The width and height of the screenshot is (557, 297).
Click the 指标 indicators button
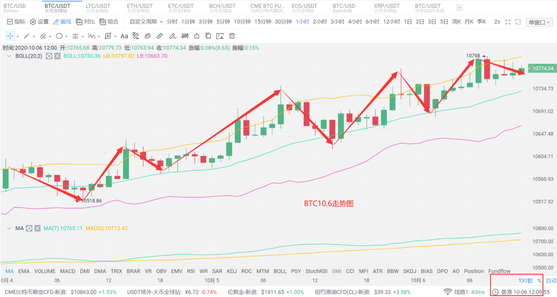16,22
